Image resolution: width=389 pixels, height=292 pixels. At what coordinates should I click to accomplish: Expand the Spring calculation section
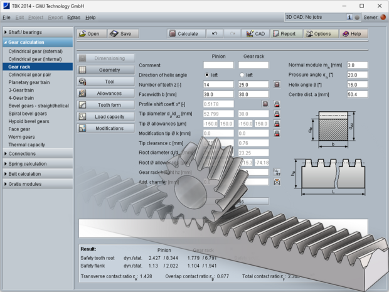(x=38, y=164)
